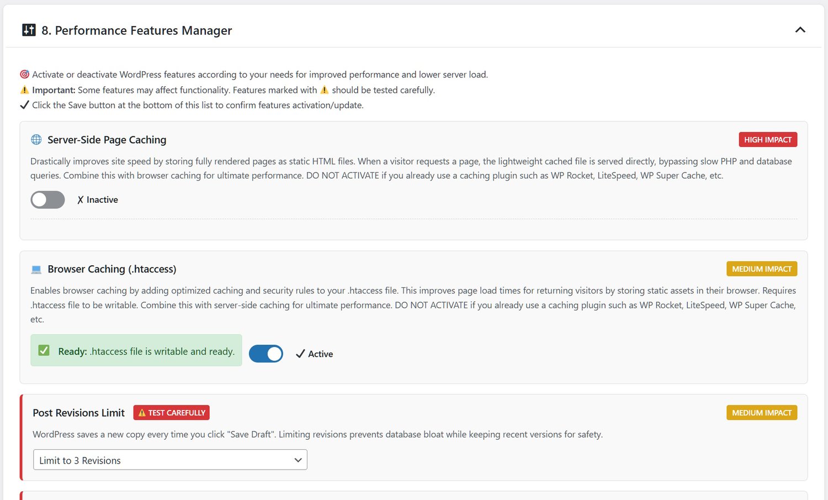
Task: Collapse the Performance Features Manager section
Action: tap(800, 30)
